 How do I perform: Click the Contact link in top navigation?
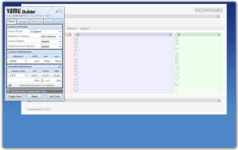click(x=208, y=10)
